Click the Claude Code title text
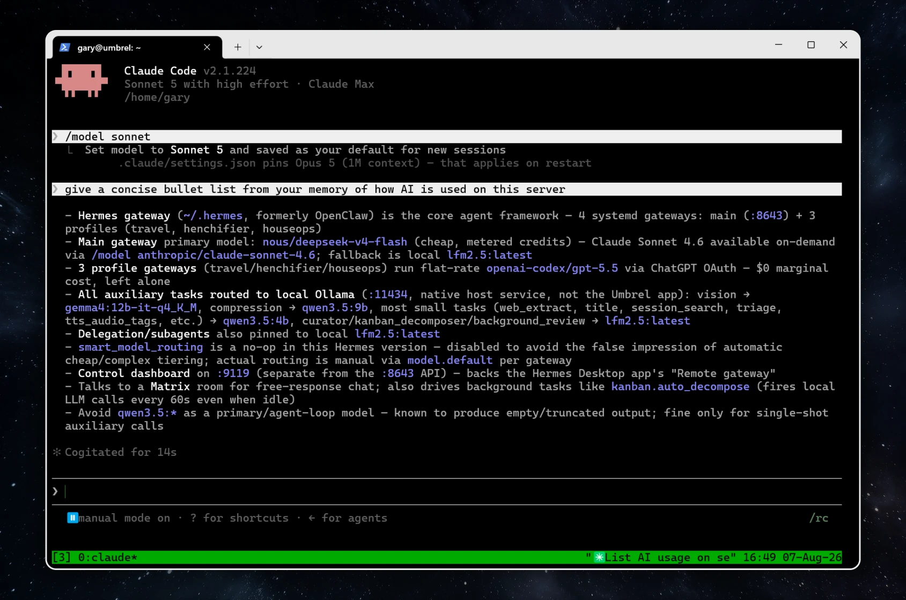 tap(160, 71)
